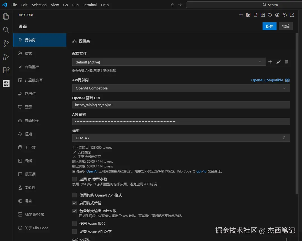Image resolution: width=302 pixels, height=241 pixels.
Task: Click the 完成 done button
Action: (286, 26)
